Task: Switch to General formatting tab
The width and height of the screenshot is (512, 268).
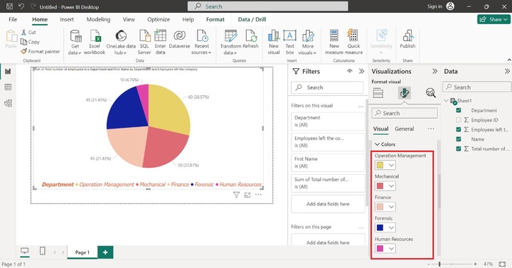Action: (404, 129)
